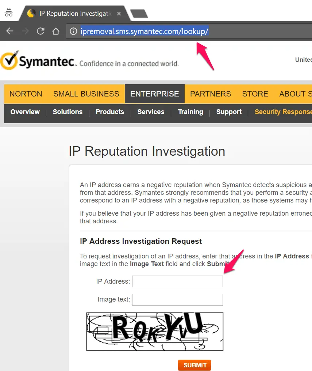Open the Services submenu link
The height and width of the screenshot is (371, 312).
[151, 112]
